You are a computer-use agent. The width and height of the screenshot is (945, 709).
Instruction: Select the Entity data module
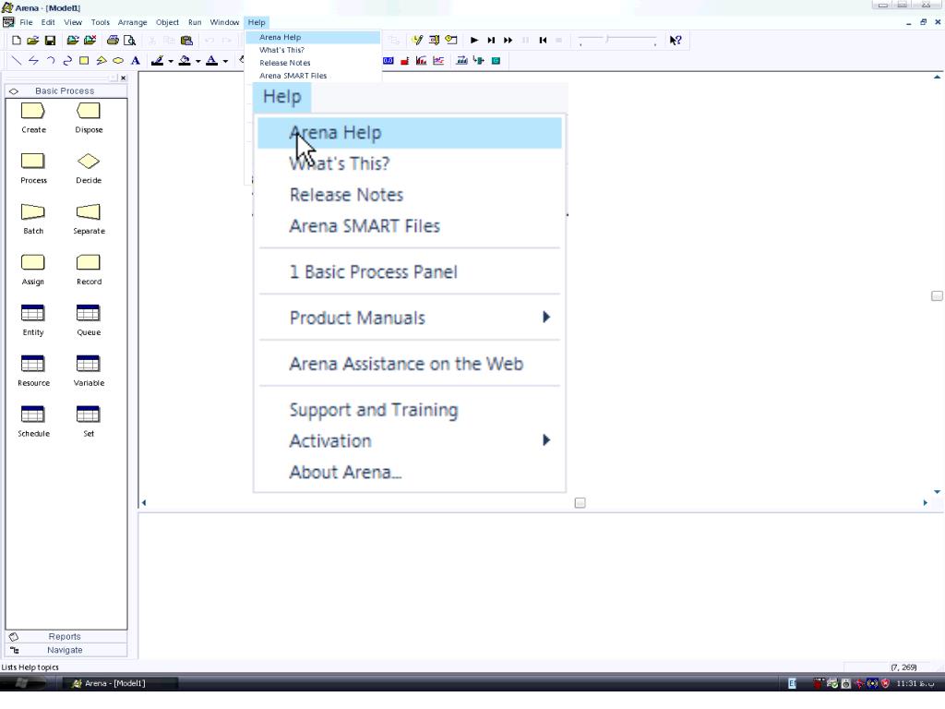[33, 320]
